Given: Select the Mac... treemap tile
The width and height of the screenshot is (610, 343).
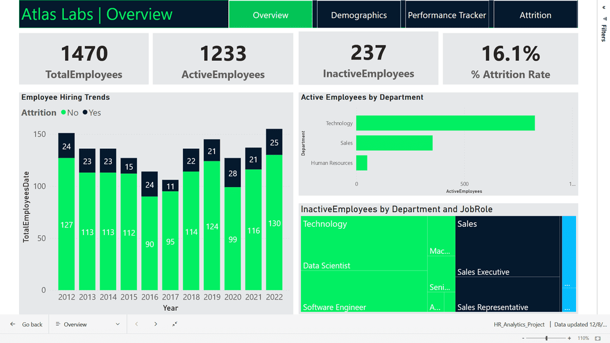Looking at the screenshot, I should click(x=441, y=236).
